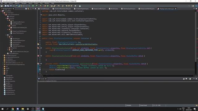The width and height of the screenshot is (198, 111).
Task: Open the Navigate menu
Action: click(24, 3)
